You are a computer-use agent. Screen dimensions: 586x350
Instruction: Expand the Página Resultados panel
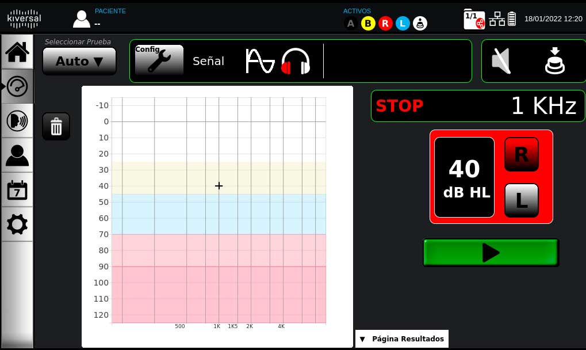point(401,339)
